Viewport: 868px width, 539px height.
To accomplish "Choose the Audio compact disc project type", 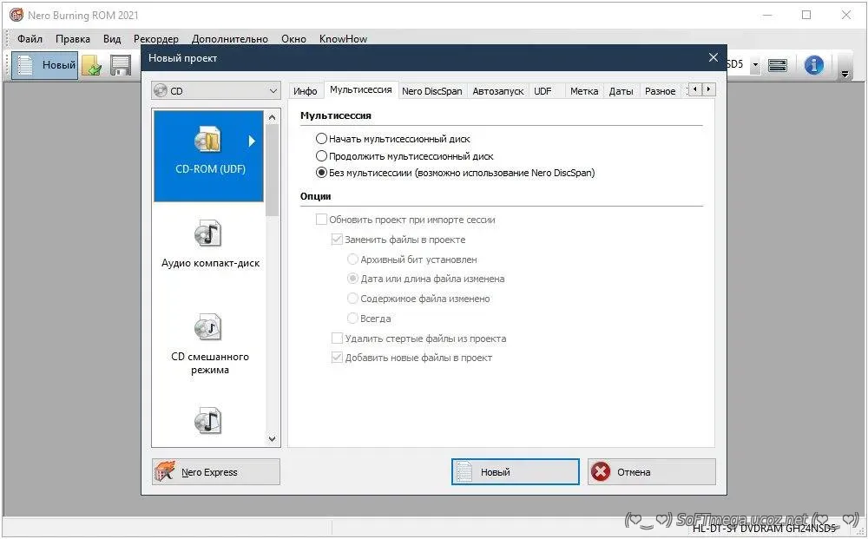I will [x=209, y=246].
